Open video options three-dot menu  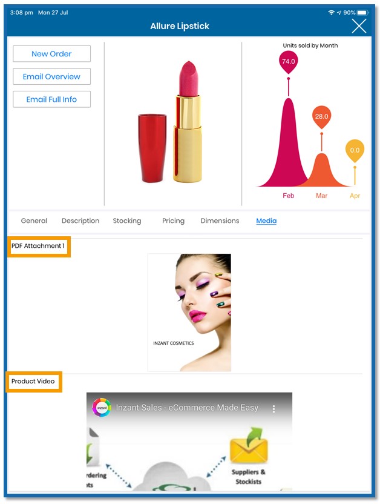click(274, 408)
